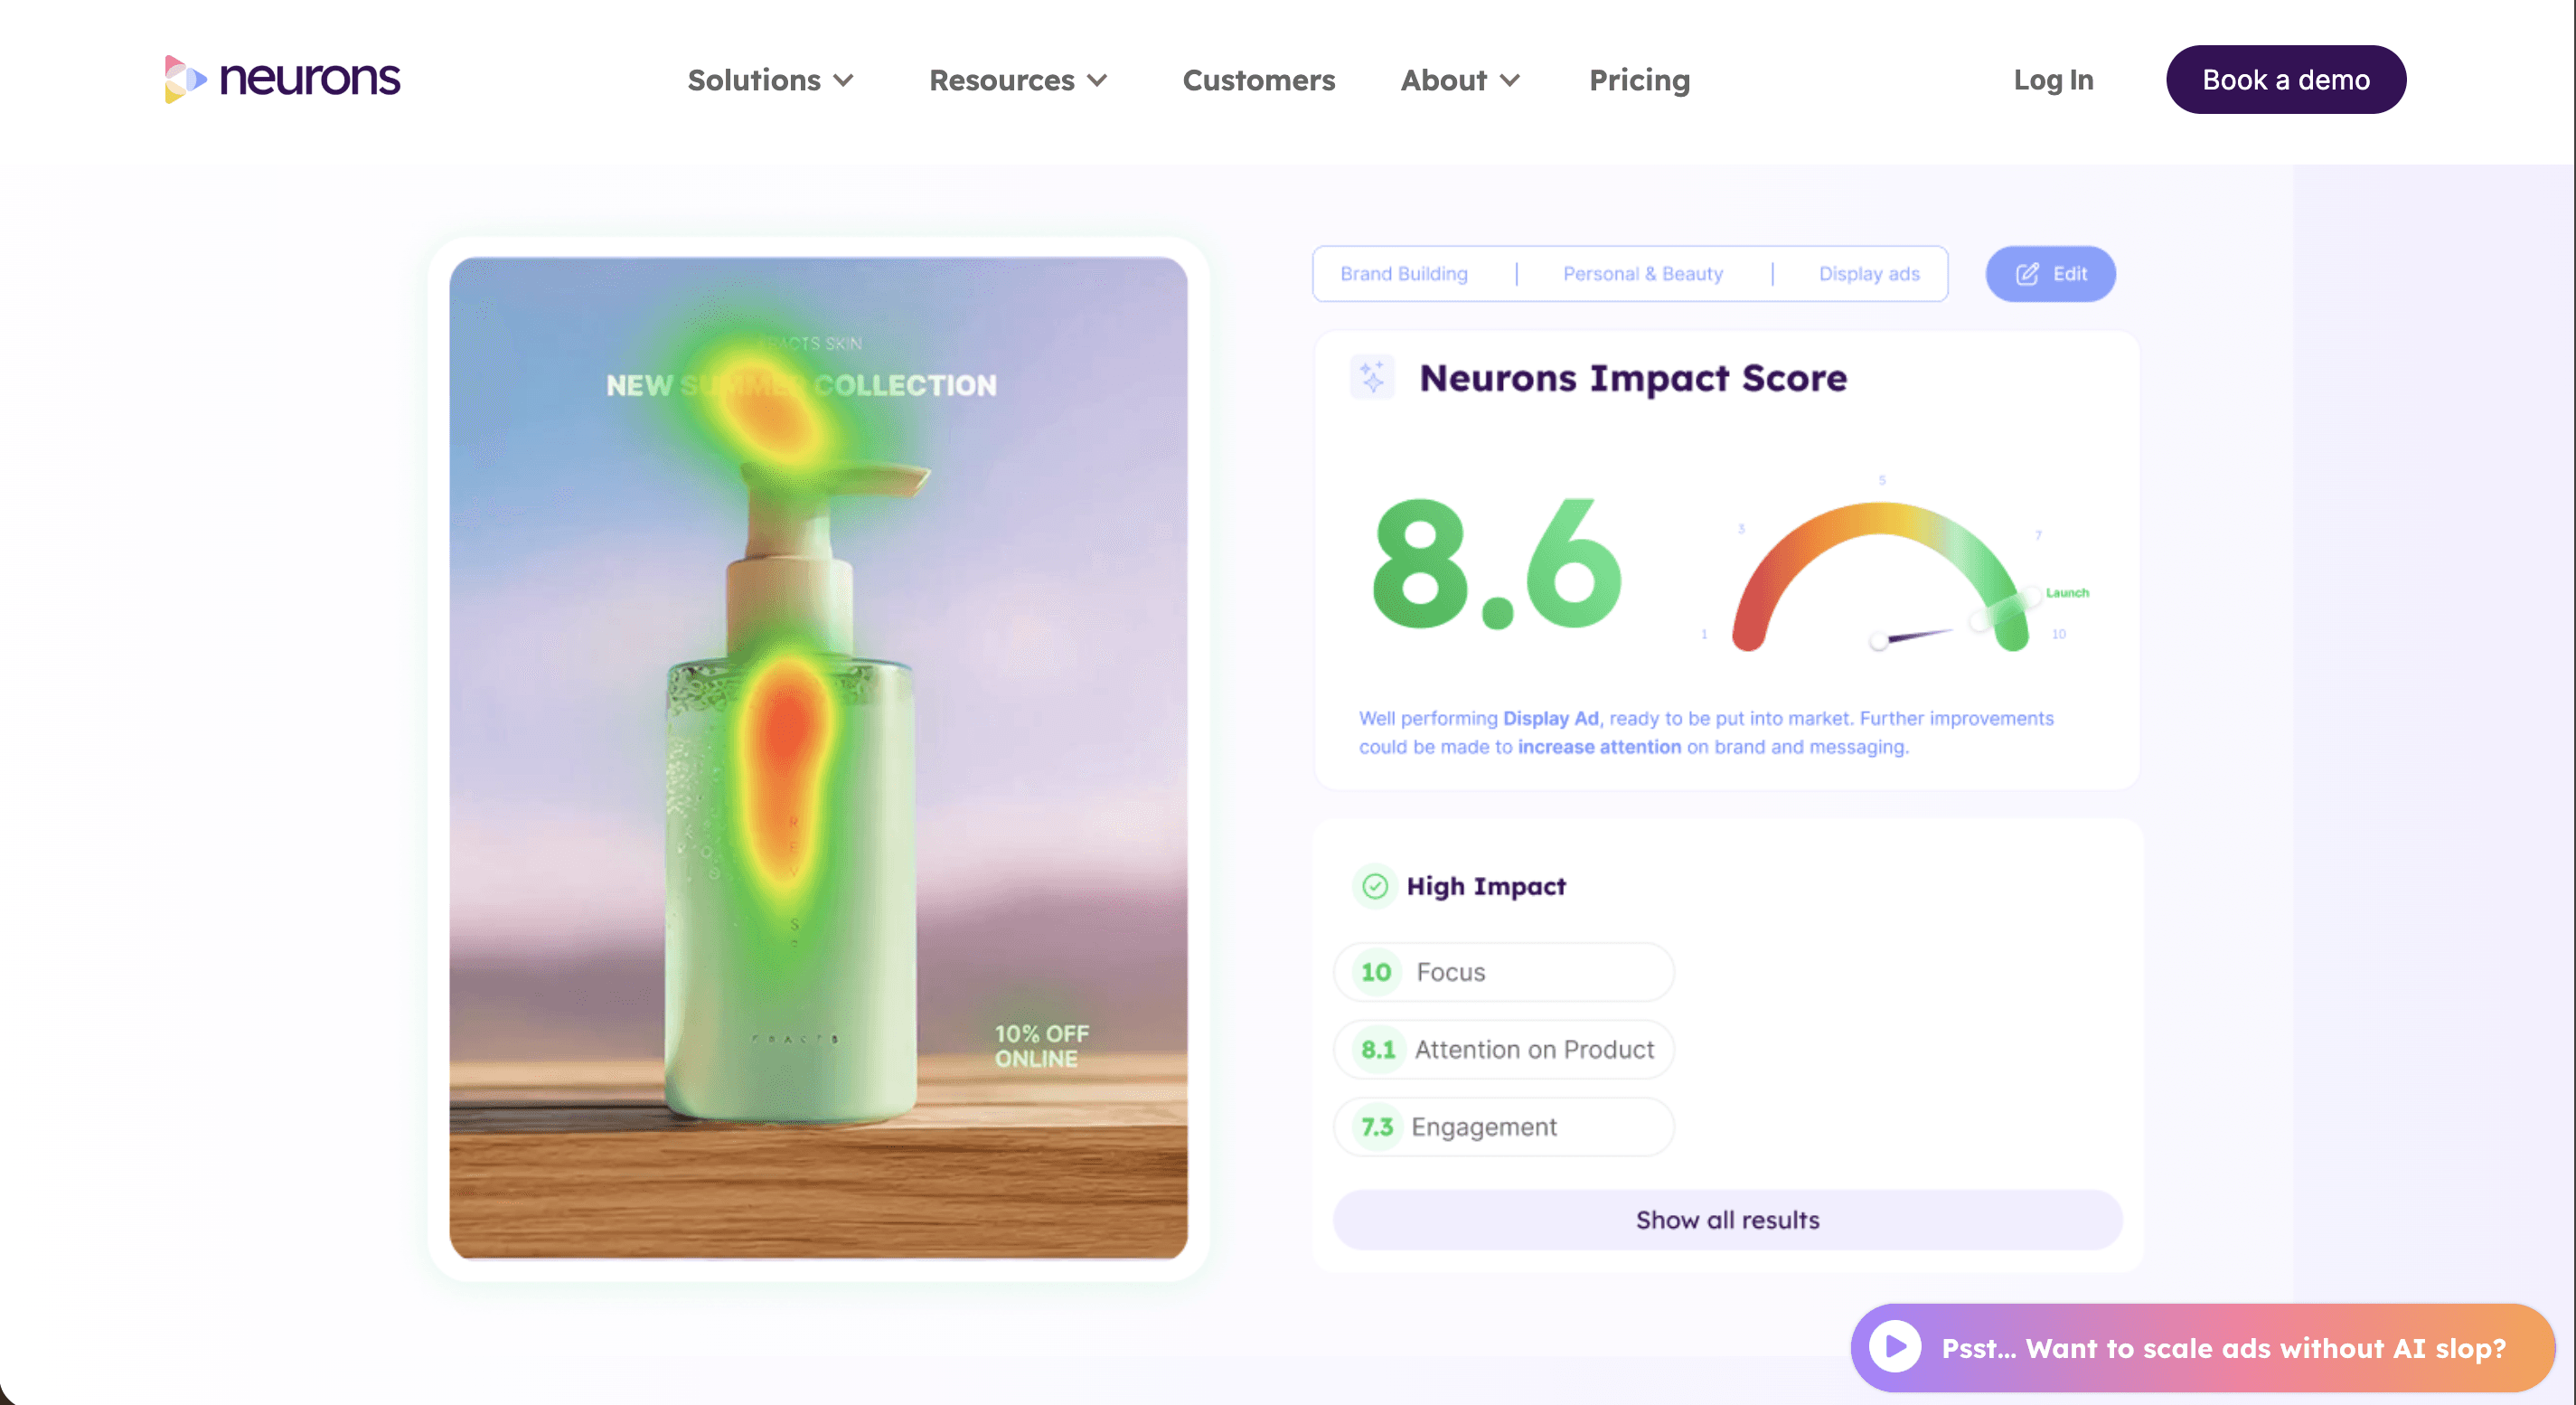2576x1405 pixels.
Task: Select the Brand Building tag
Action: point(1403,273)
